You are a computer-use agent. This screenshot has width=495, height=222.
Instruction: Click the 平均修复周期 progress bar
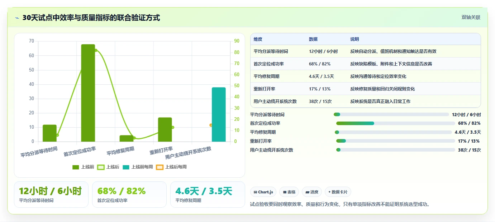click(x=393, y=132)
